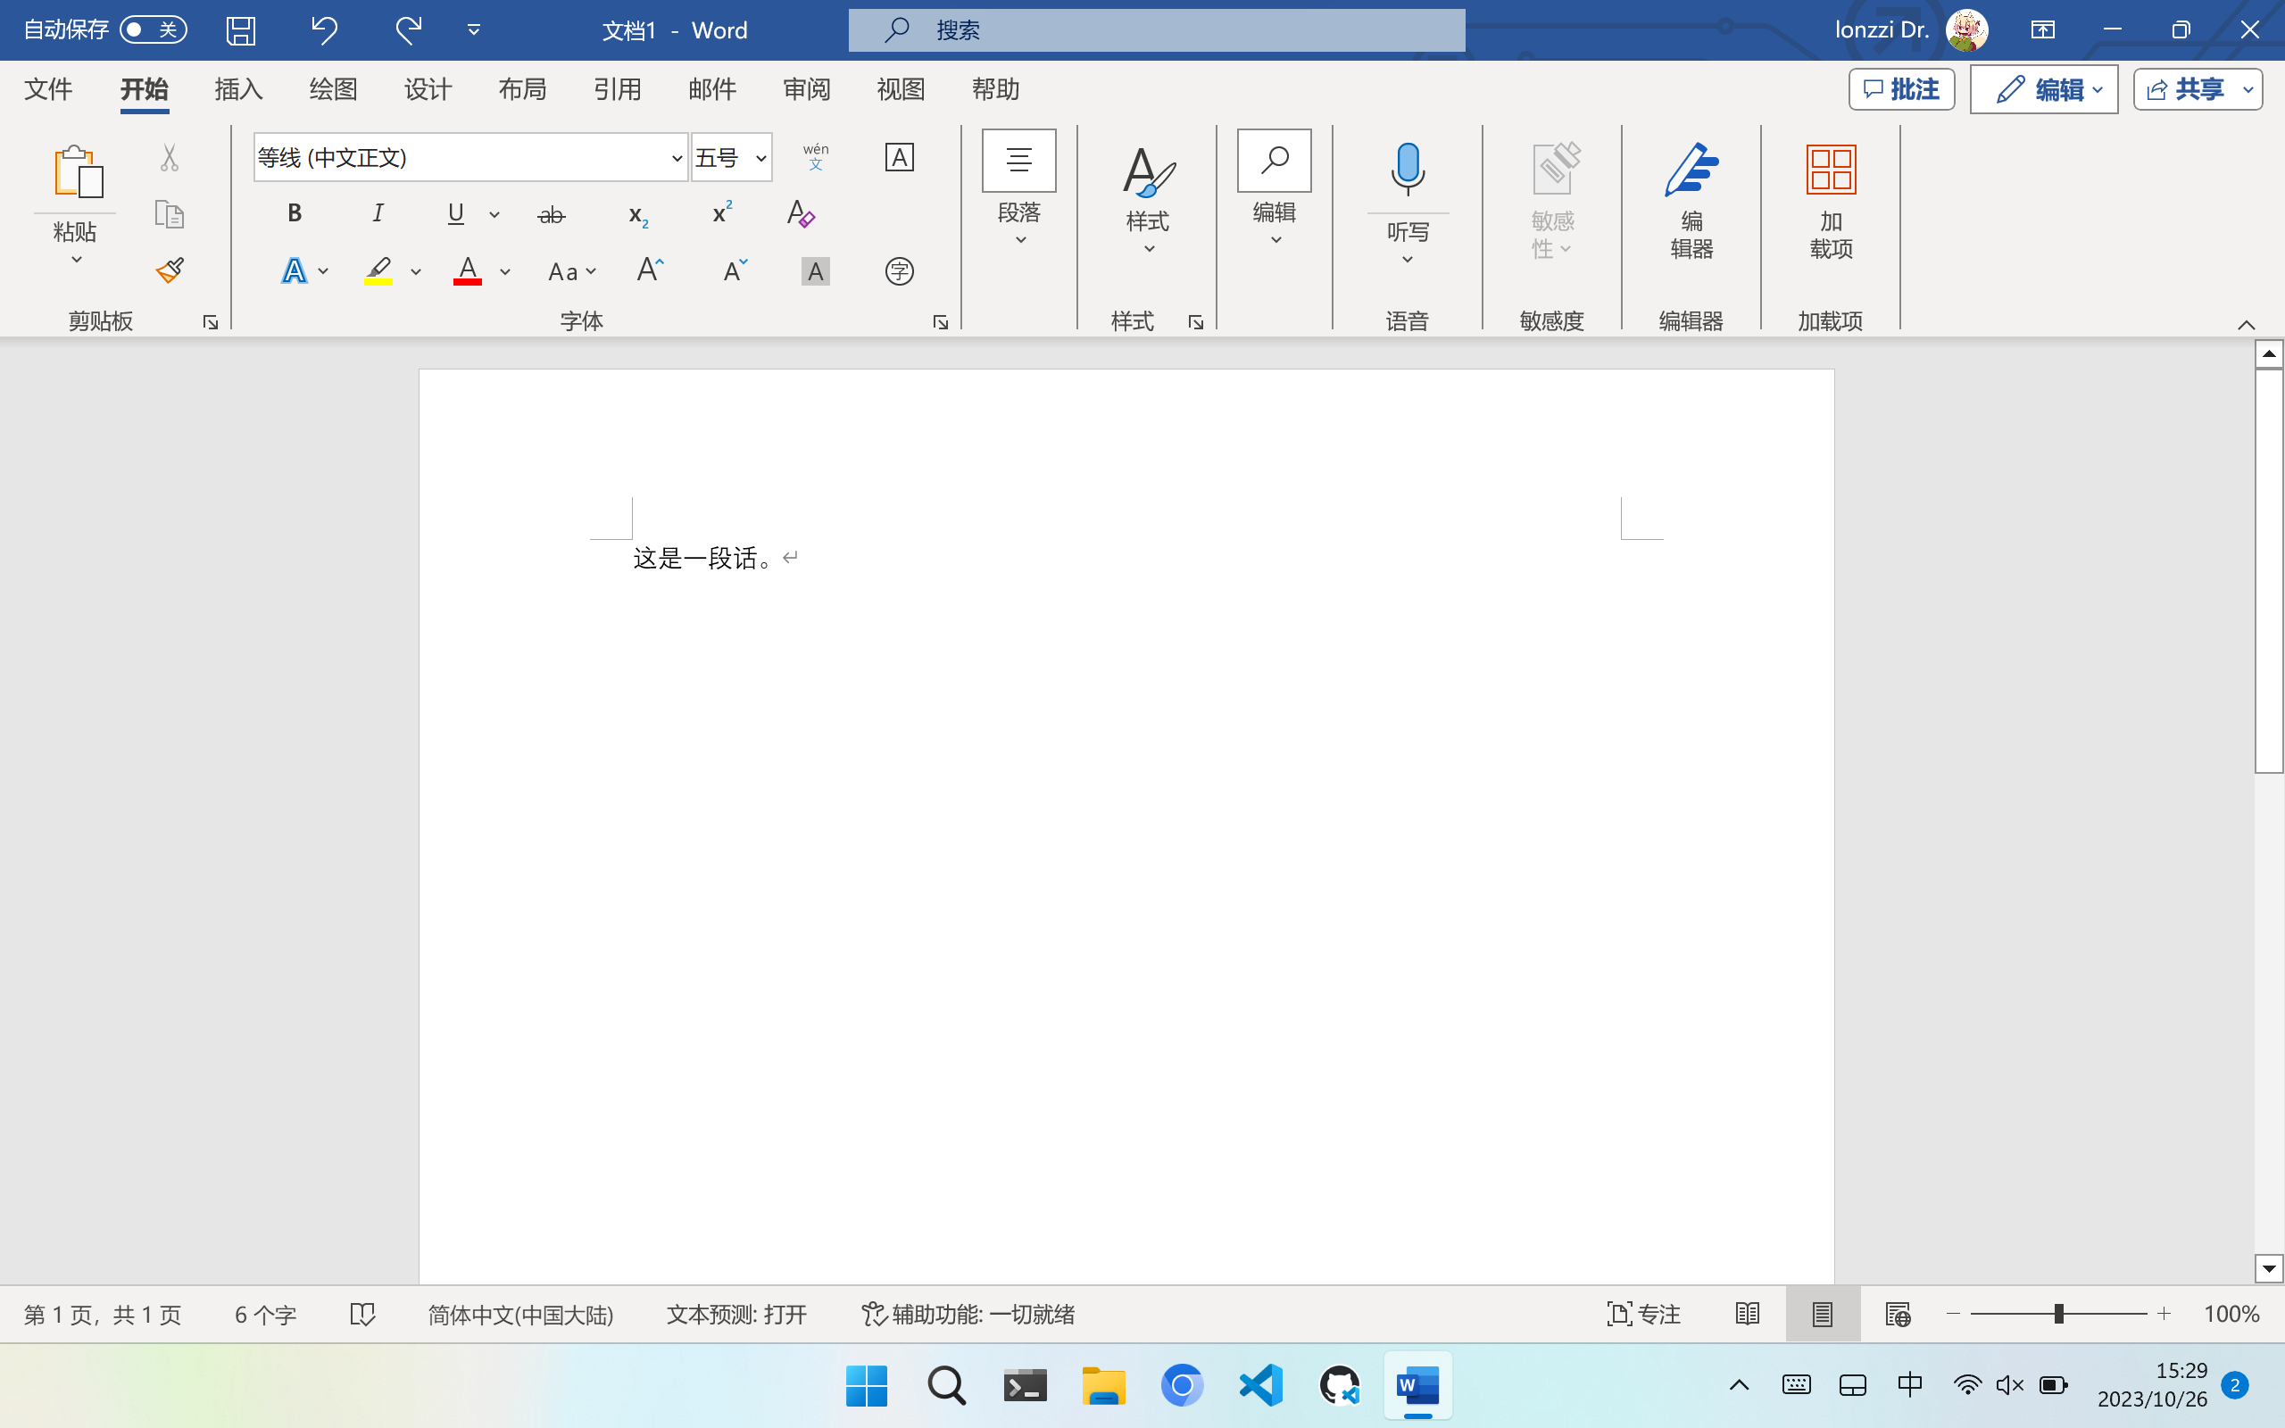Open Windows Start menu
Viewport: 2285px width, 1428px height.
pyautogui.click(x=867, y=1385)
